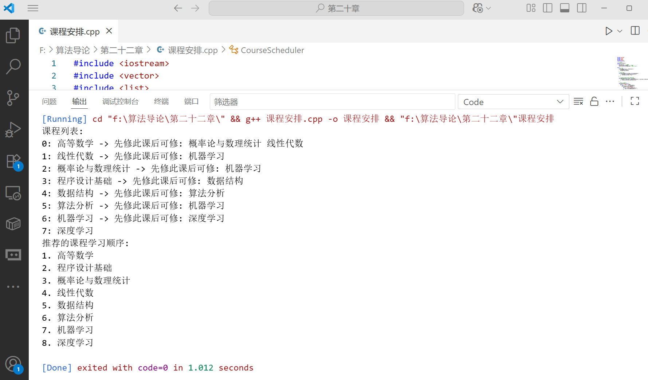
Task: Click the F: breadcrumb segment
Action: pos(43,50)
